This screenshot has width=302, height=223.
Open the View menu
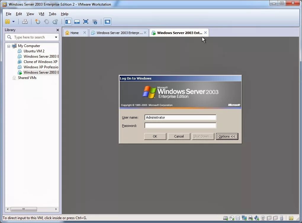(30, 14)
